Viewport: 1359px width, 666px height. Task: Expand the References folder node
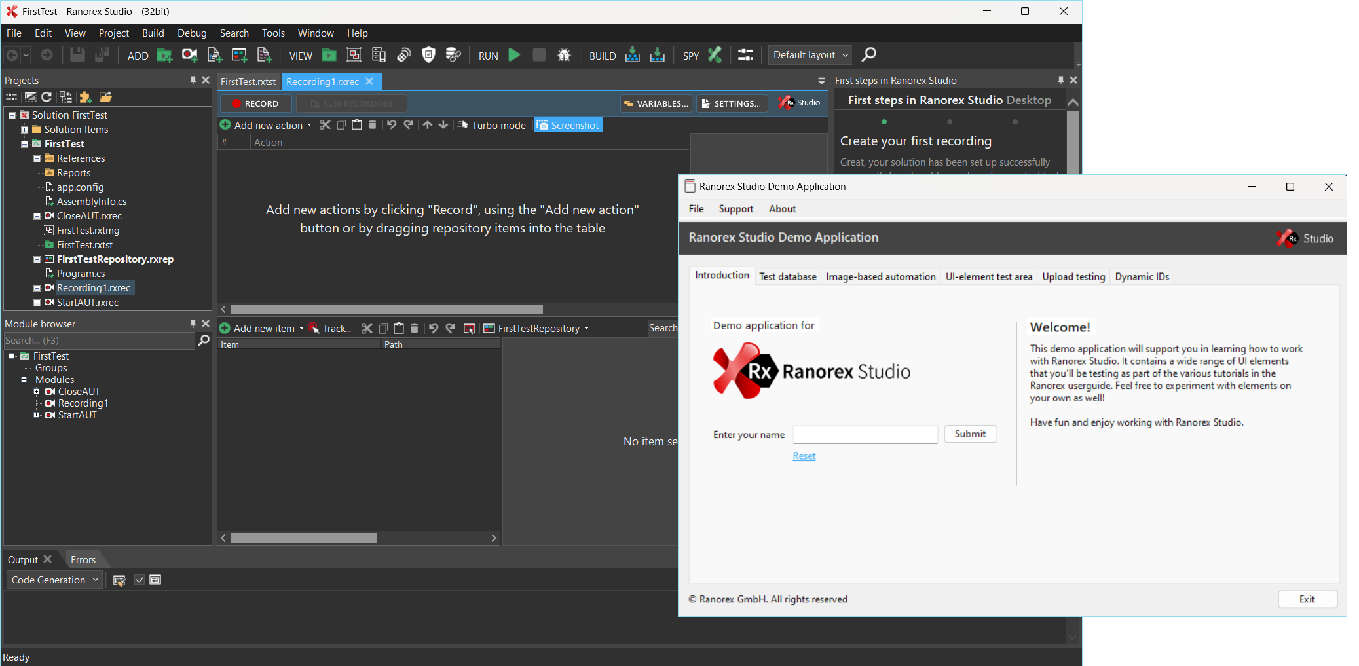pyautogui.click(x=37, y=158)
